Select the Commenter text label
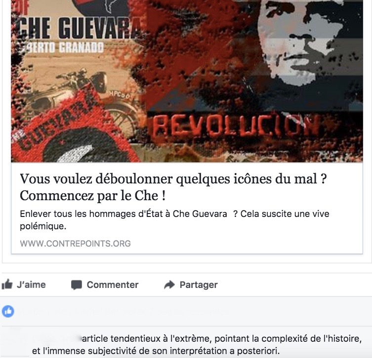The image size is (372, 358). pos(113,285)
